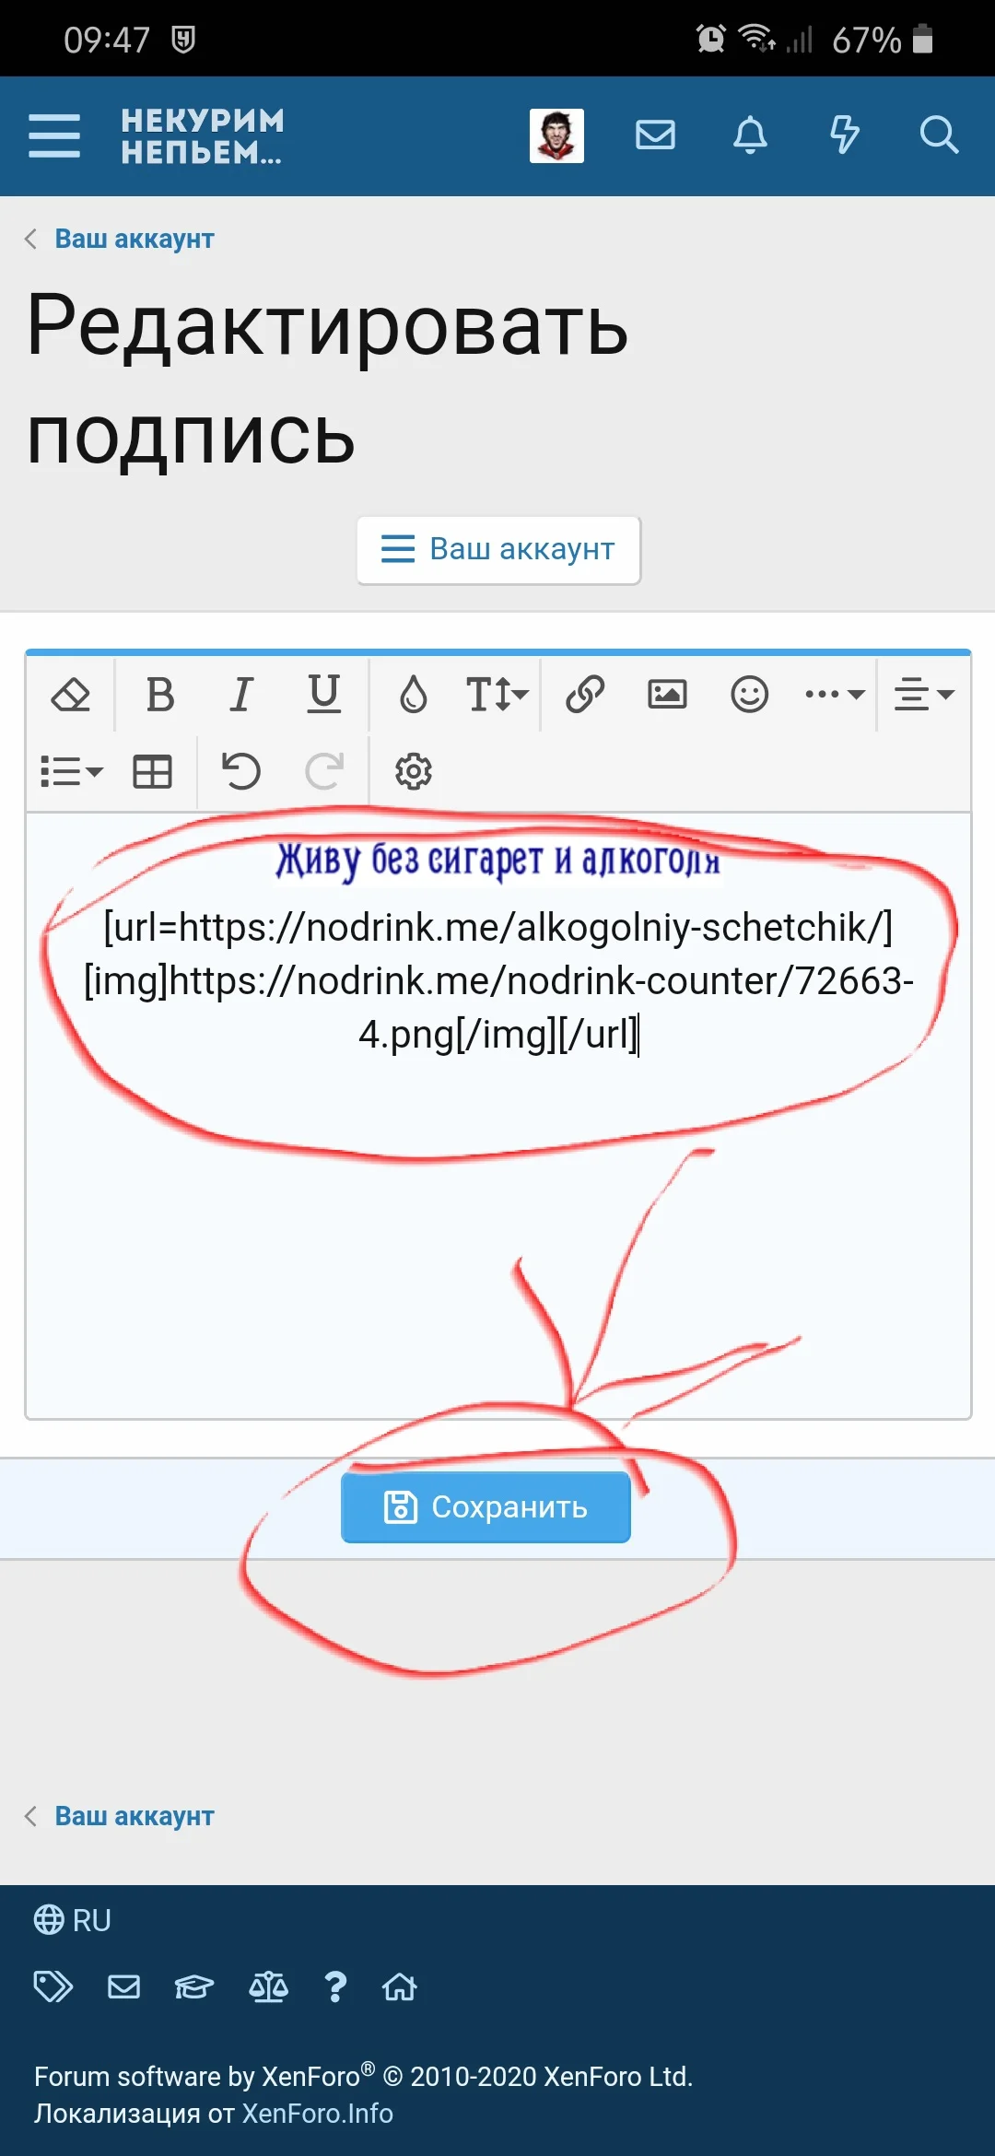The width and height of the screenshot is (995, 2156).
Task: Open the user avatar profile menu
Action: (x=556, y=135)
